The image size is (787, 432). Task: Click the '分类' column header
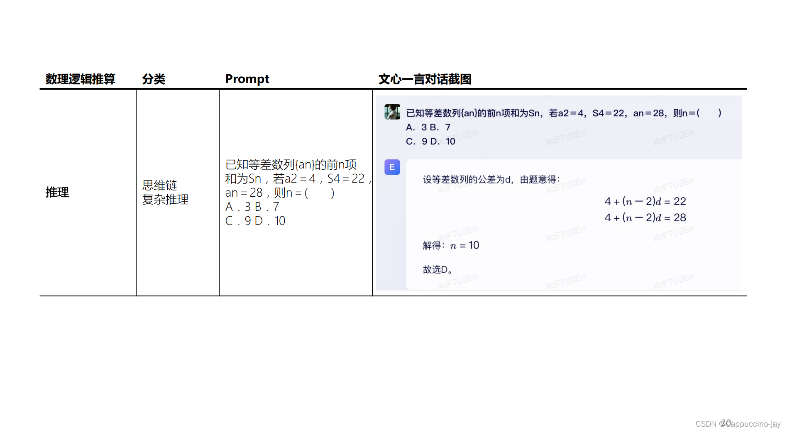point(154,79)
